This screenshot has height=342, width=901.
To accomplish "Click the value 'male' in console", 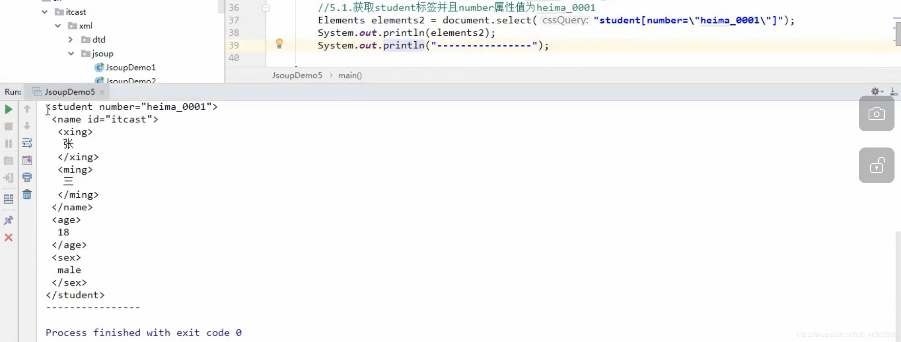I will pos(69,270).
